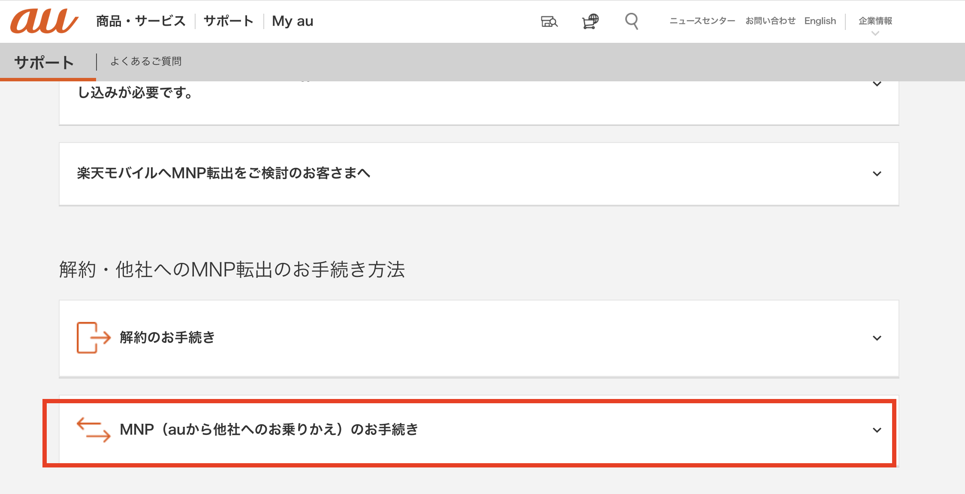Open お問い合わせ link
The height and width of the screenshot is (494, 965).
pos(770,21)
